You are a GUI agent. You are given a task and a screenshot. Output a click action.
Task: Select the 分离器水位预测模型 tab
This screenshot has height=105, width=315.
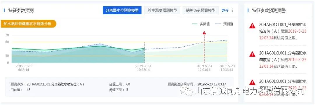pyautogui.click(x=122, y=10)
